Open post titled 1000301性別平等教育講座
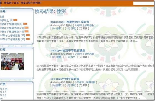The height and width of the screenshot is (101, 155). tap(68, 50)
